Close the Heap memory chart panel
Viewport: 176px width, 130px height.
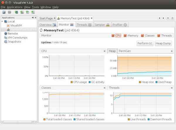click(x=172, y=51)
